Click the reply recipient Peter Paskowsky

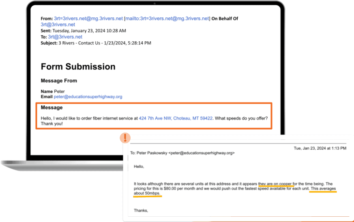click(x=182, y=153)
